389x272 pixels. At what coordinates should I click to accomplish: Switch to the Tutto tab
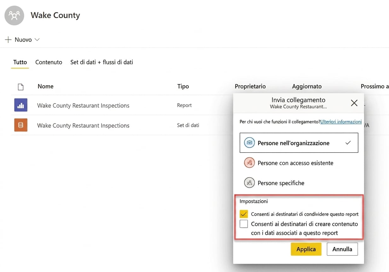[20, 62]
